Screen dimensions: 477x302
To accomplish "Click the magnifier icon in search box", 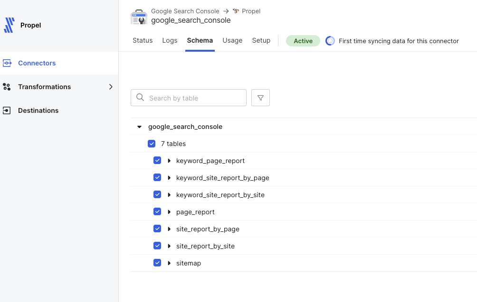I will pos(140,98).
